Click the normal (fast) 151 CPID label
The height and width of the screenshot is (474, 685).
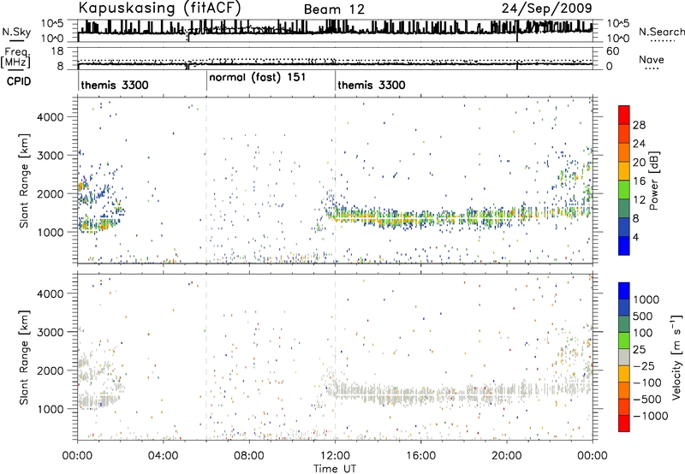[x=258, y=78]
